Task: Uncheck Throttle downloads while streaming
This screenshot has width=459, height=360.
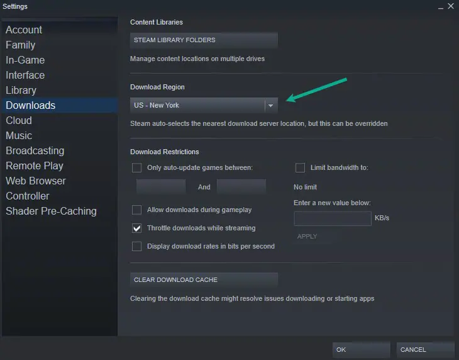Action: tap(136, 228)
